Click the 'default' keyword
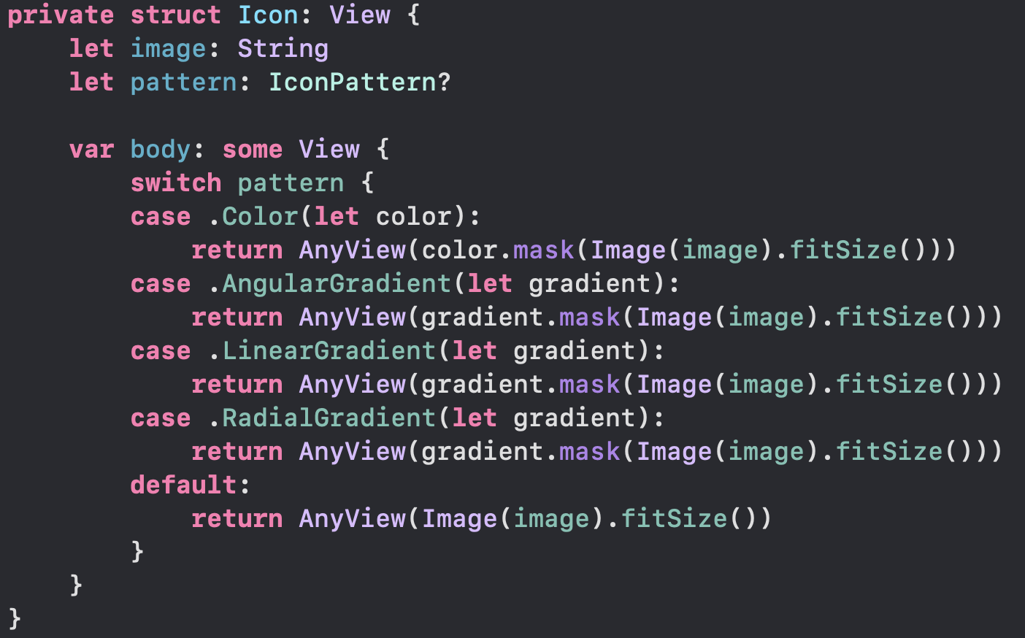Screen dimensions: 1025x638 click(x=183, y=485)
